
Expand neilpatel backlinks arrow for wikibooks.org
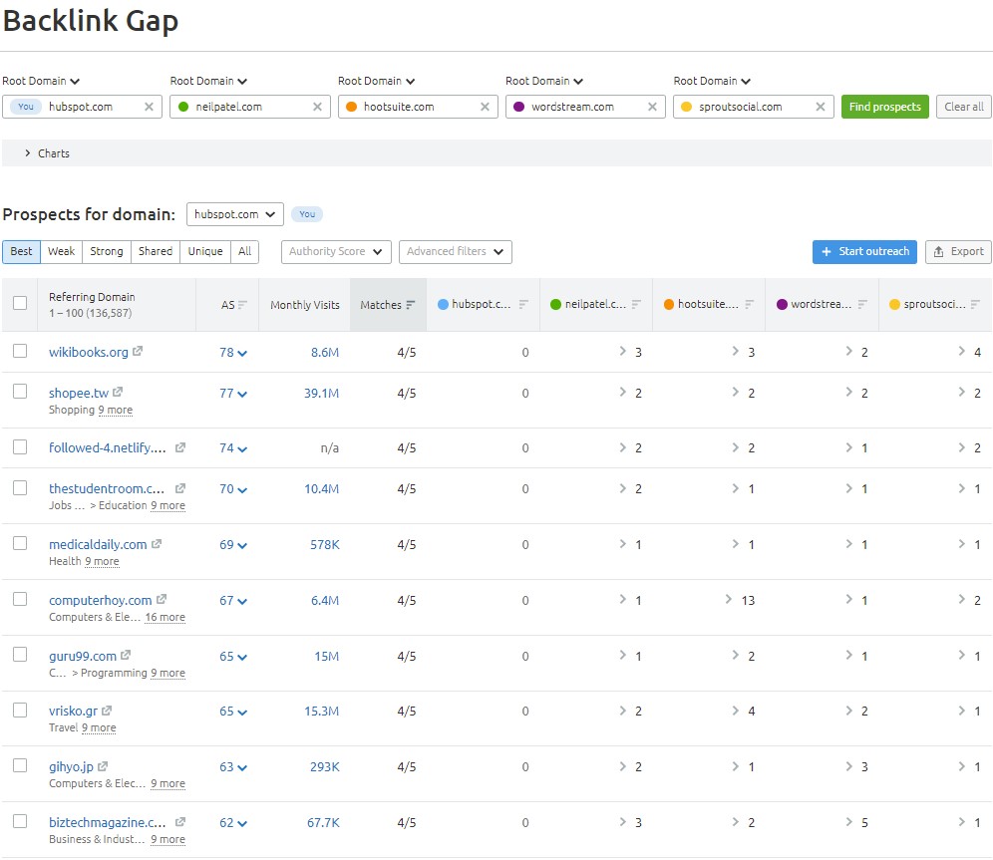(622, 351)
